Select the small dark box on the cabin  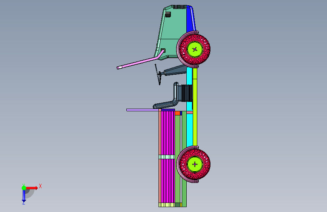coord(168,14)
